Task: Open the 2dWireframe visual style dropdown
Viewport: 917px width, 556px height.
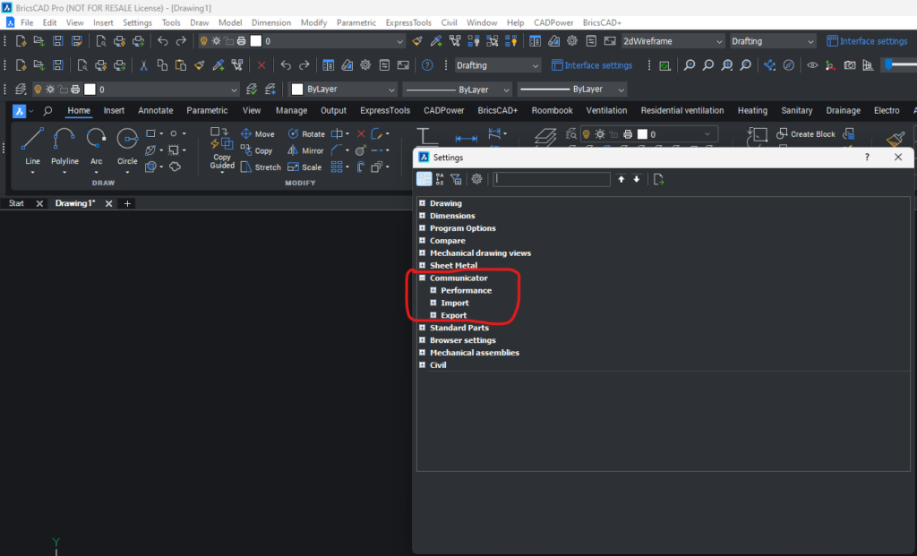Action: point(673,41)
